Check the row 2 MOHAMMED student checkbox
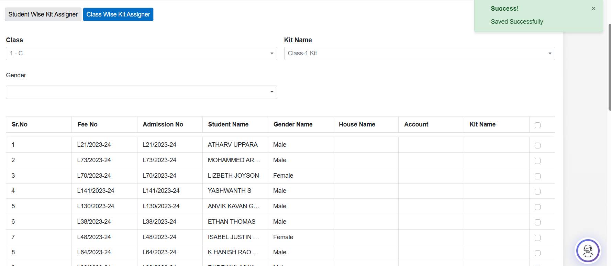Image resolution: width=611 pixels, height=266 pixels. point(537,161)
